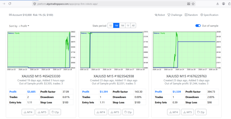
Task: Click 'Out of Sample profit: $2,031, trades: 5'
Action: point(114,83)
